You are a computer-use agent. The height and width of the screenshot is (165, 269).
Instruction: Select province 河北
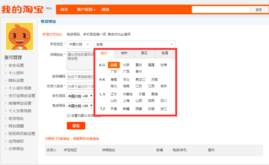pos(126,79)
